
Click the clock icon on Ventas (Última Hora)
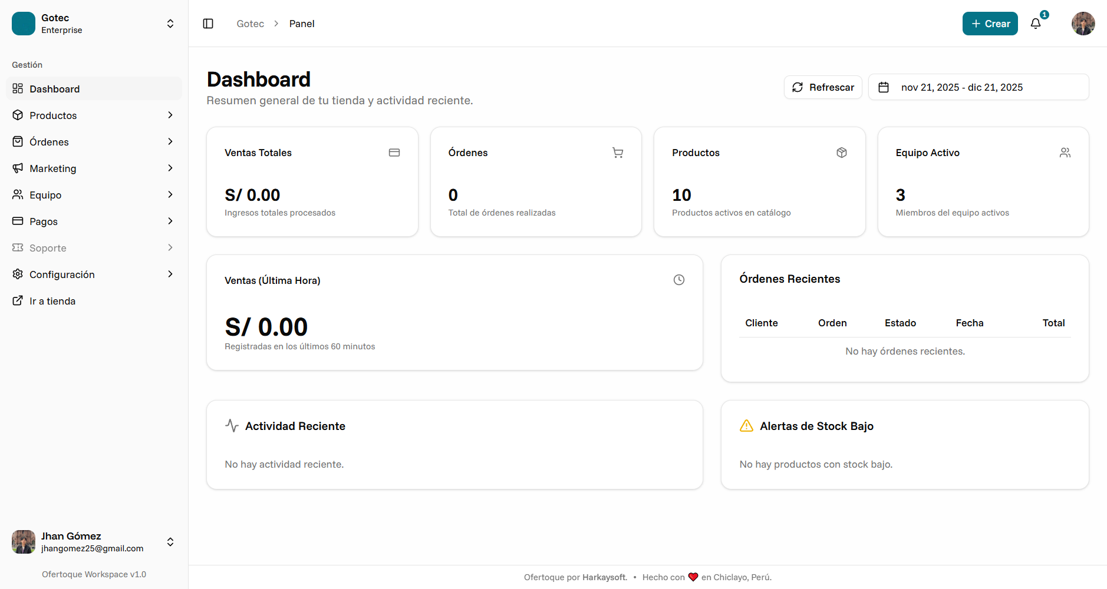(678, 280)
